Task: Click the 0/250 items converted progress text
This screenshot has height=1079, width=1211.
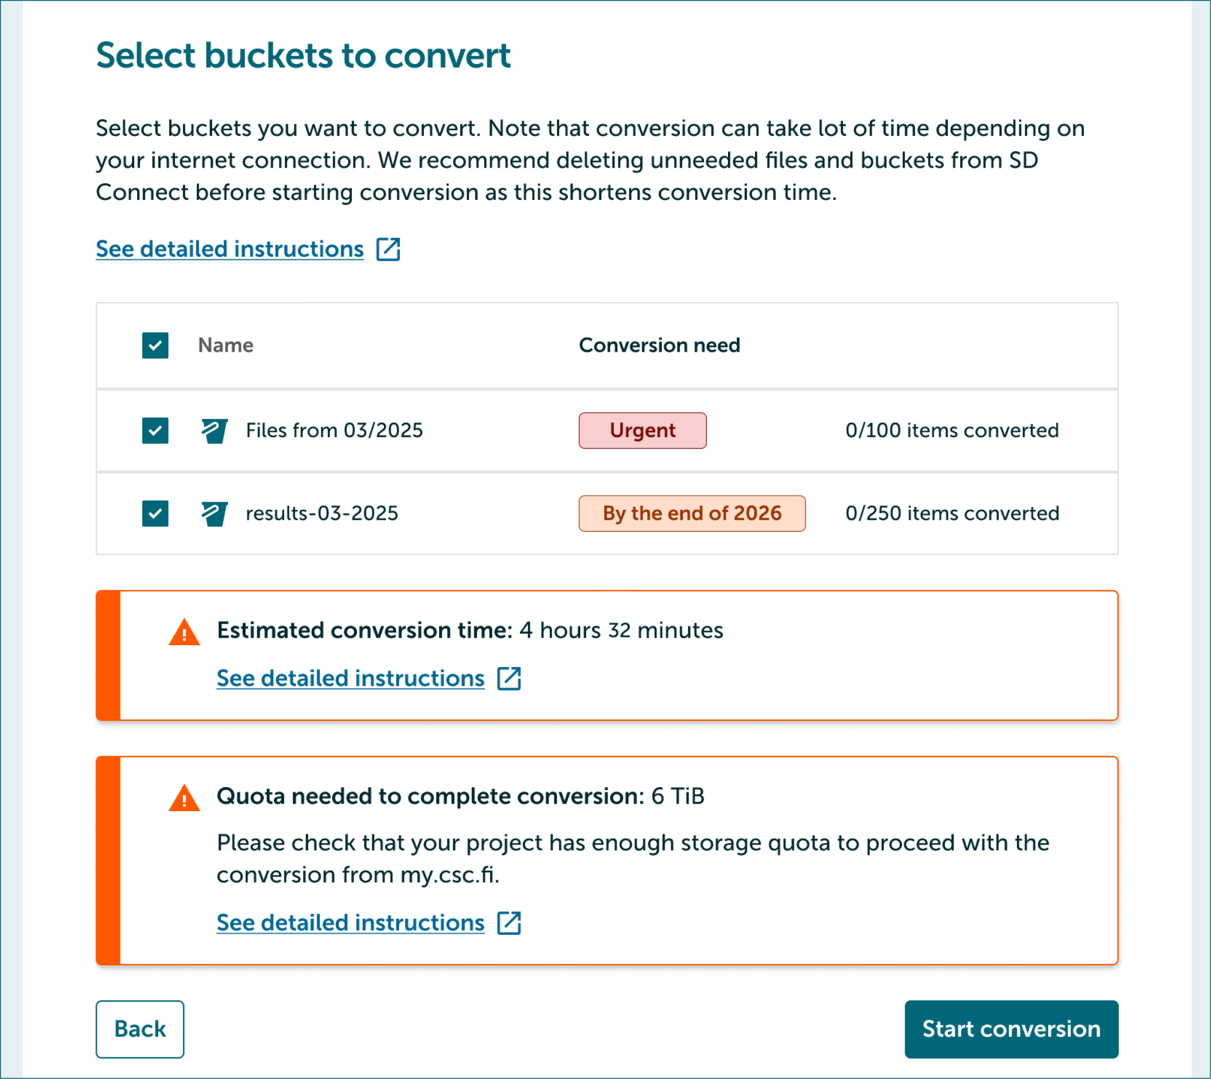Action: (951, 513)
